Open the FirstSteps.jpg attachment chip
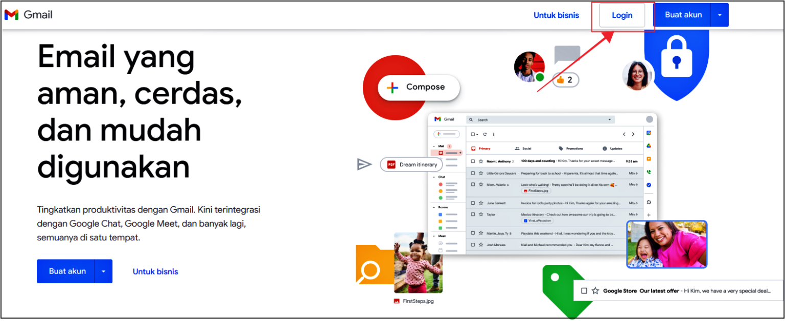785x321 pixels. [536, 190]
